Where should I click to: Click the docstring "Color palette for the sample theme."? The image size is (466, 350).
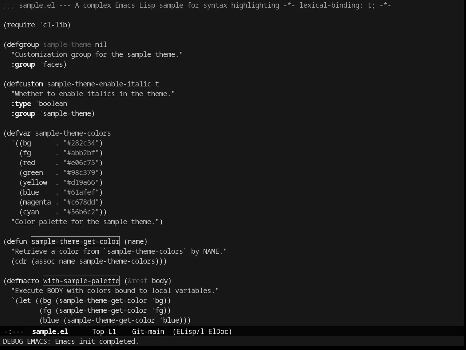click(85, 222)
